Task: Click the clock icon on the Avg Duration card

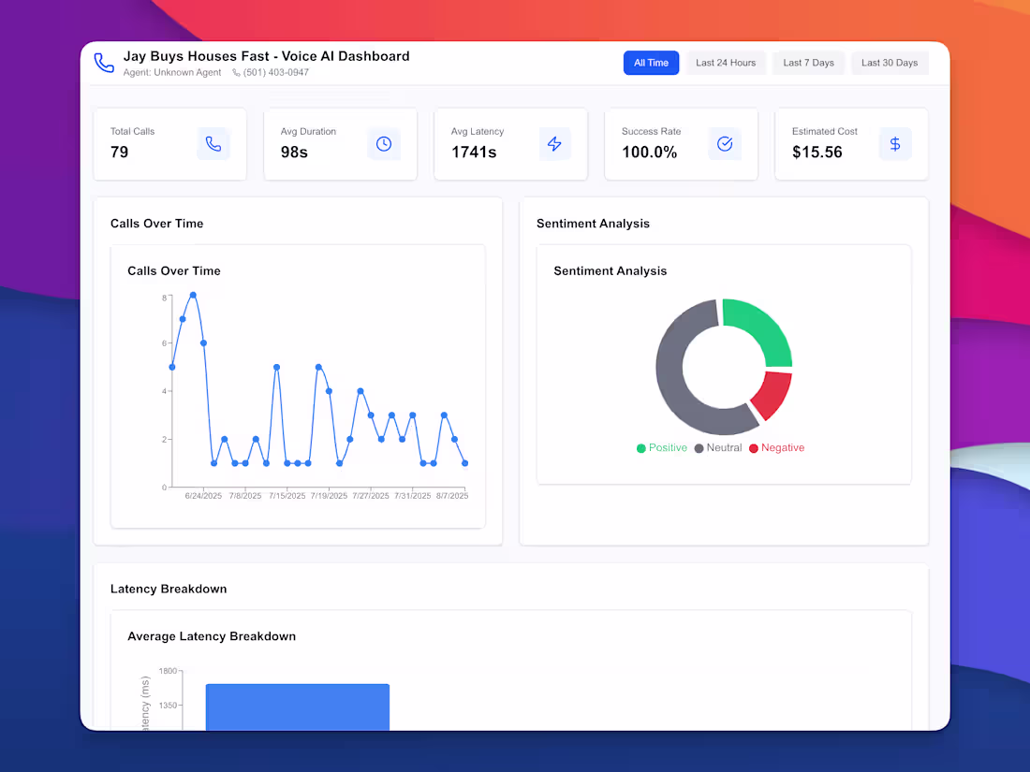Action: pos(384,144)
